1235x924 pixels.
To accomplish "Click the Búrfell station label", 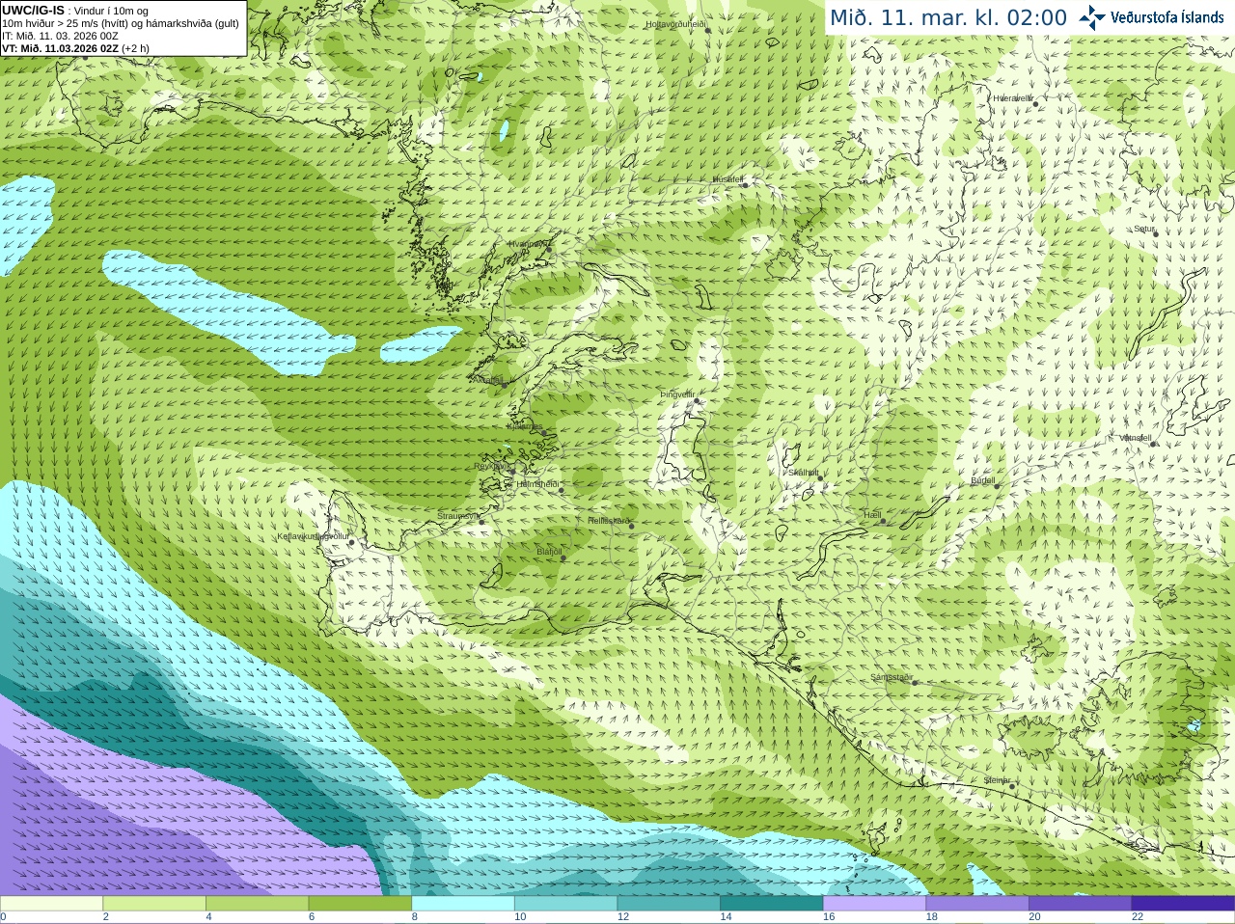I will click(x=983, y=480).
